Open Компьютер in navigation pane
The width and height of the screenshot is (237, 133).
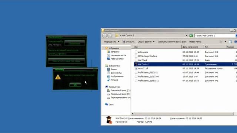coord(114,87)
